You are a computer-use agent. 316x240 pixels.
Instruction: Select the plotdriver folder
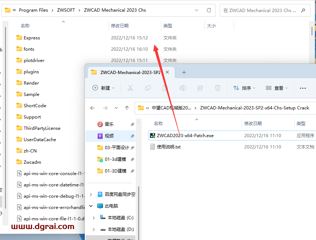click(x=34, y=60)
